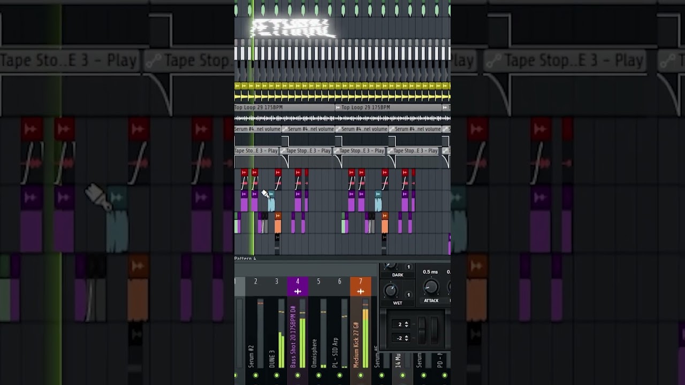Toggle mute LED under 14 Mu track
Viewport: 685px width, 385px height.
point(402,375)
